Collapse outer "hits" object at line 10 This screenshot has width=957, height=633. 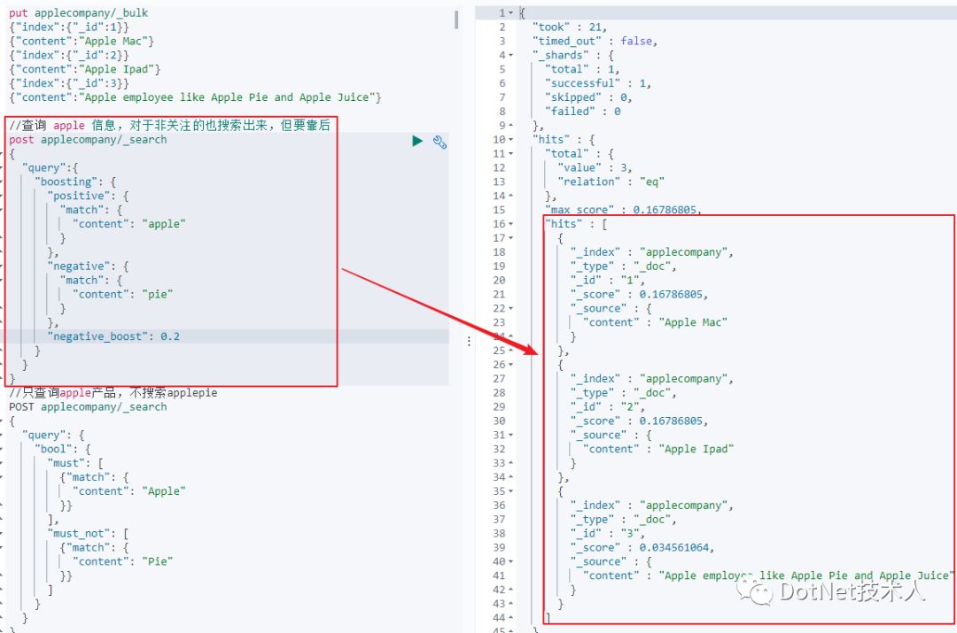511,140
